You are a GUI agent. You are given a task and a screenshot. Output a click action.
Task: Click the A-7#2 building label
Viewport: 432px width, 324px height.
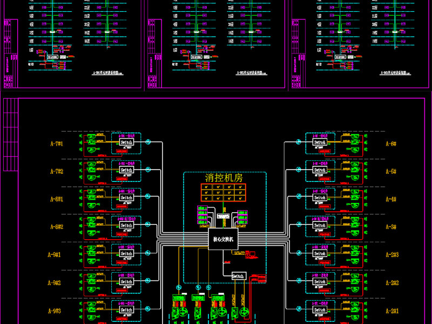click(57, 171)
